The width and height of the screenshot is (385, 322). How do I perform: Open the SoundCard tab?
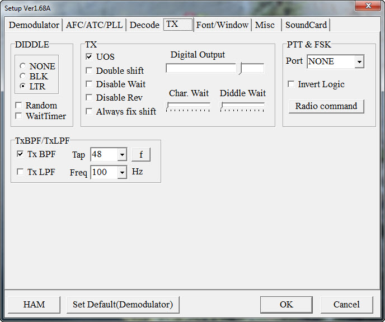pyautogui.click(x=306, y=25)
